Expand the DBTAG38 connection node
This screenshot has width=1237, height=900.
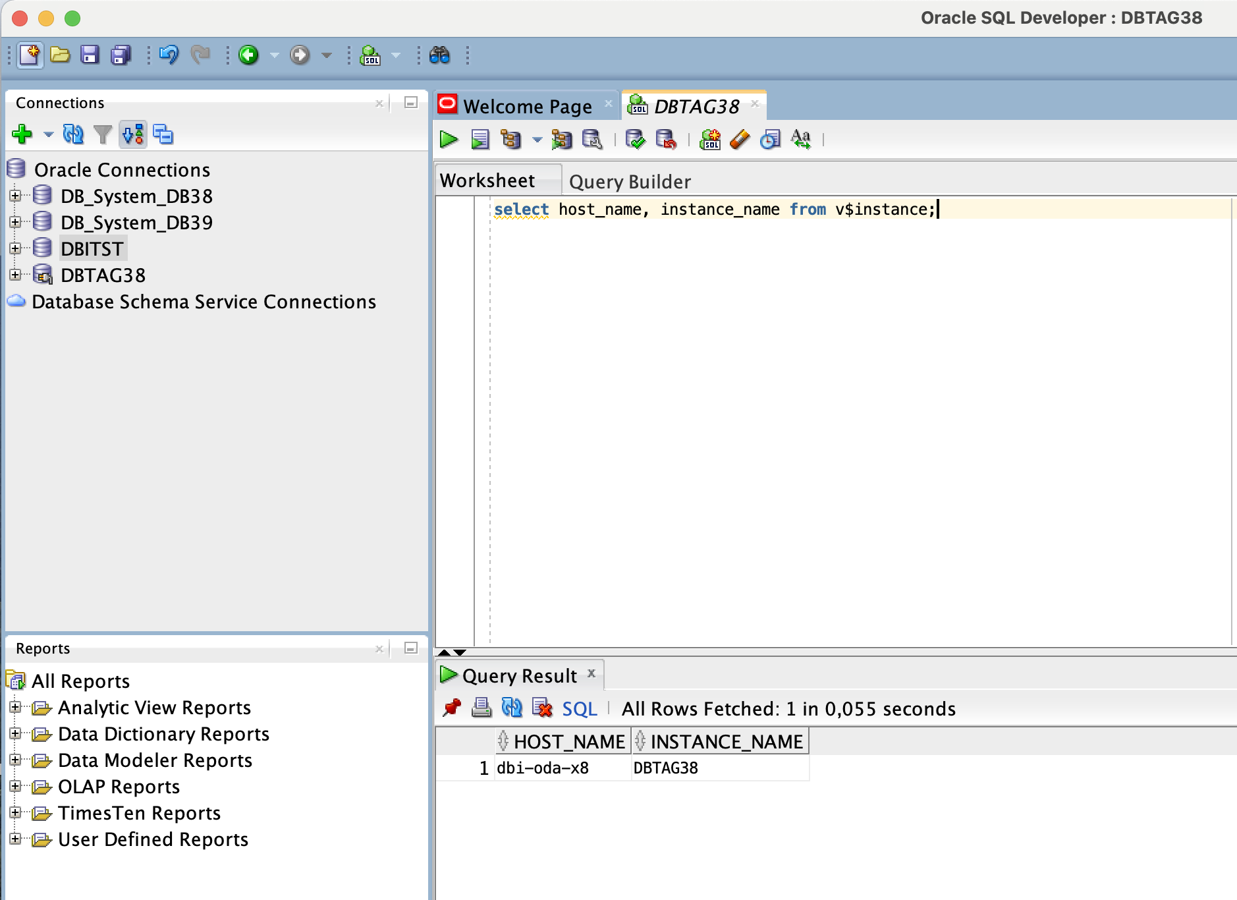click(16, 275)
